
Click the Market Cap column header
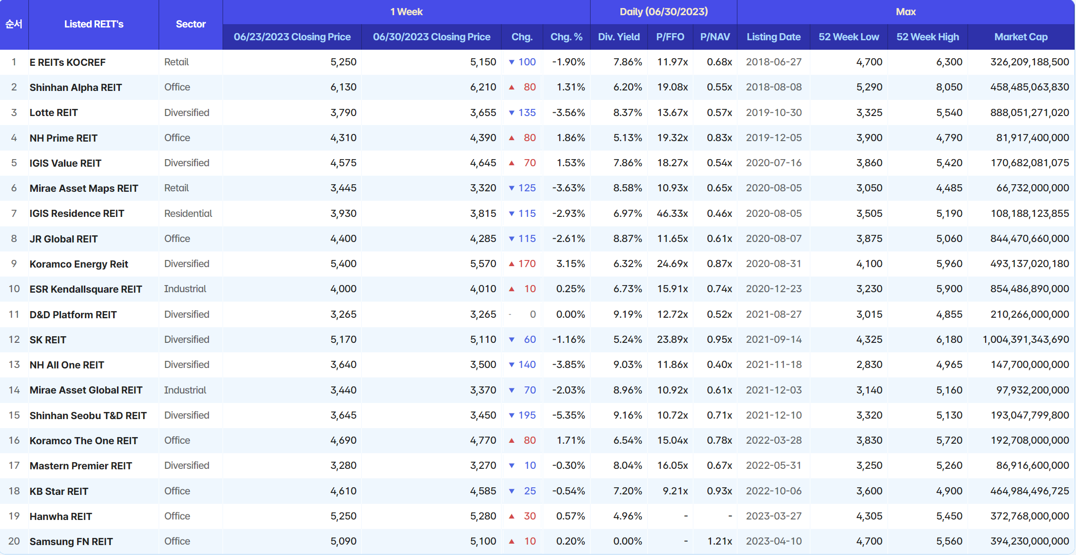tap(1021, 37)
